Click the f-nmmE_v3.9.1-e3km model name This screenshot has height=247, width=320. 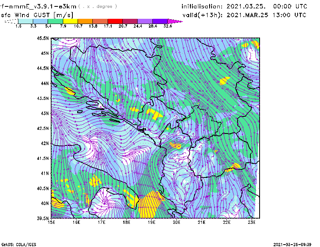click(38, 6)
